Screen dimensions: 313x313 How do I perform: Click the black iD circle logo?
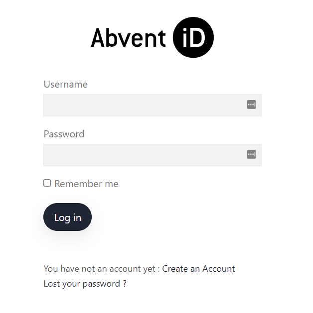pos(193,37)
